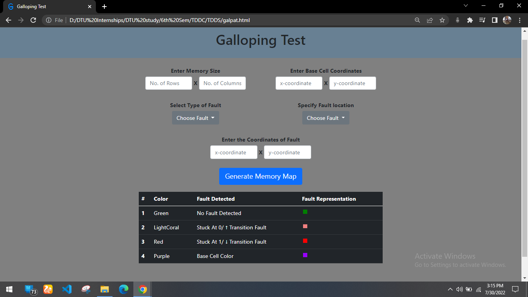The height and width of the screenshot is (297, 528).
Task: Open the Choose Fault dropdown for fault type
Action: pos(195,118)
